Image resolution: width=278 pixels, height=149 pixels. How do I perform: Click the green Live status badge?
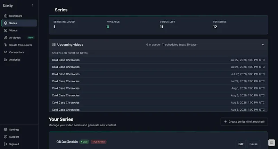click(84, 142)
